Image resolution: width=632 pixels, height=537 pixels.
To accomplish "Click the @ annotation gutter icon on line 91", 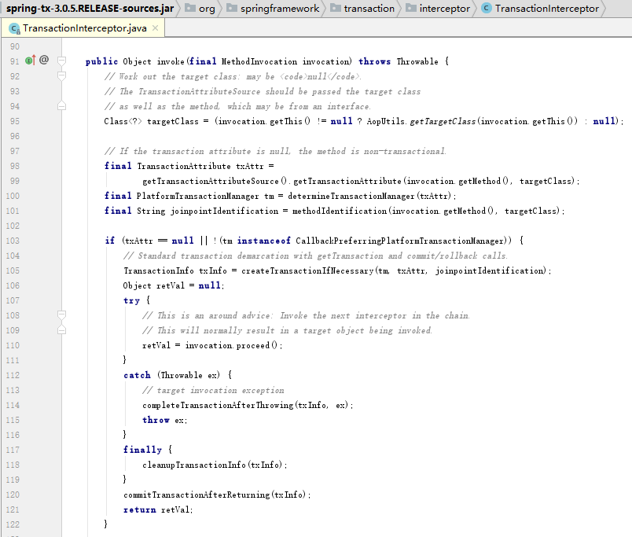I will coord(44,60).
